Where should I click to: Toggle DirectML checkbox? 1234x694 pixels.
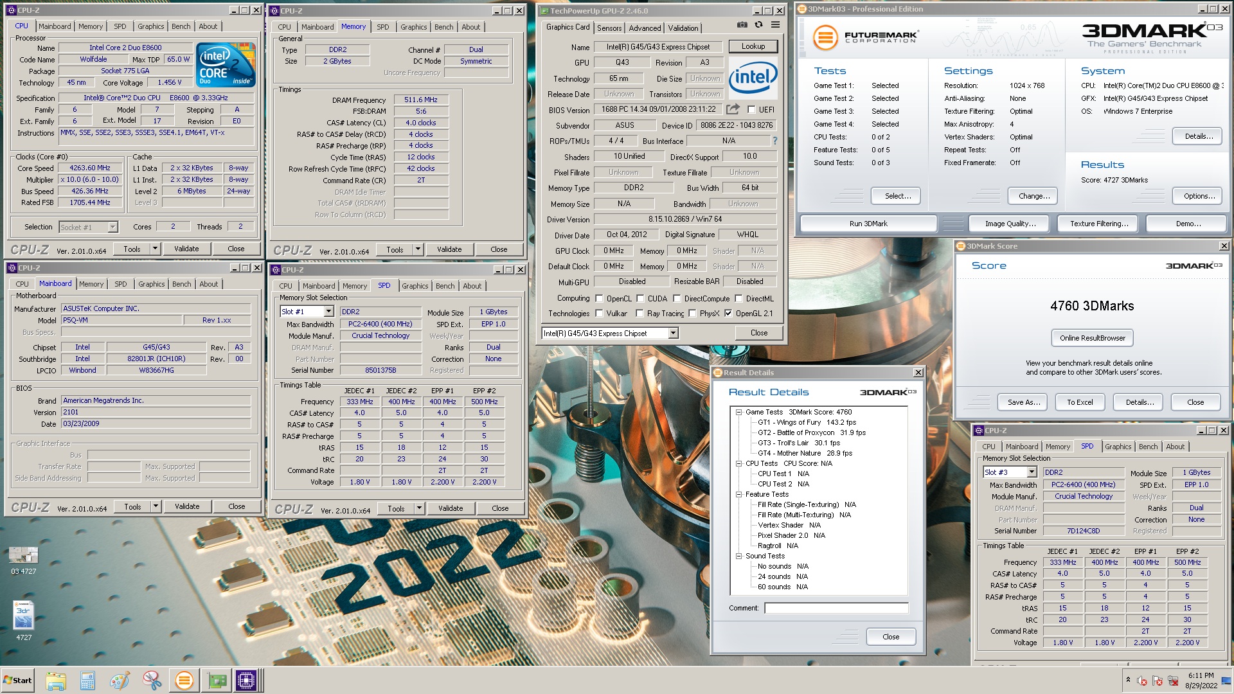click(738, 299)
